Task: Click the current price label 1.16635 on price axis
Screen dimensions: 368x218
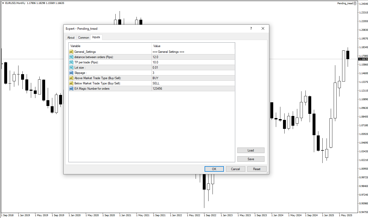Action: 363,59
